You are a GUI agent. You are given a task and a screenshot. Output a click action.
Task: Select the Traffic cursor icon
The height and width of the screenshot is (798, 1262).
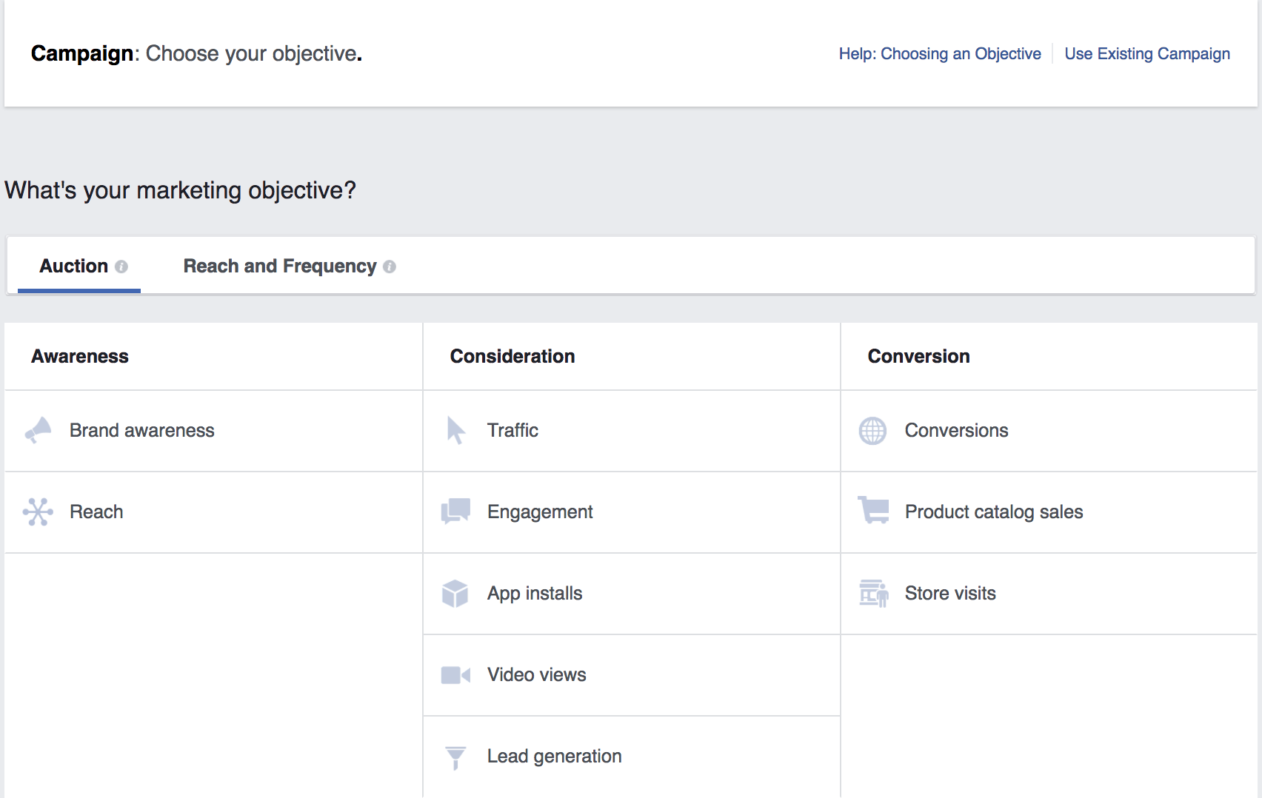(x=456, y=430)
